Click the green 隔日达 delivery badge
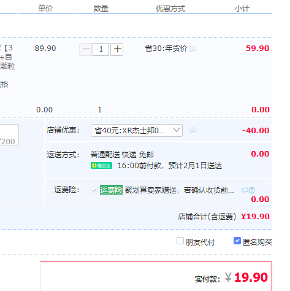290x291 pixels. 101,166
